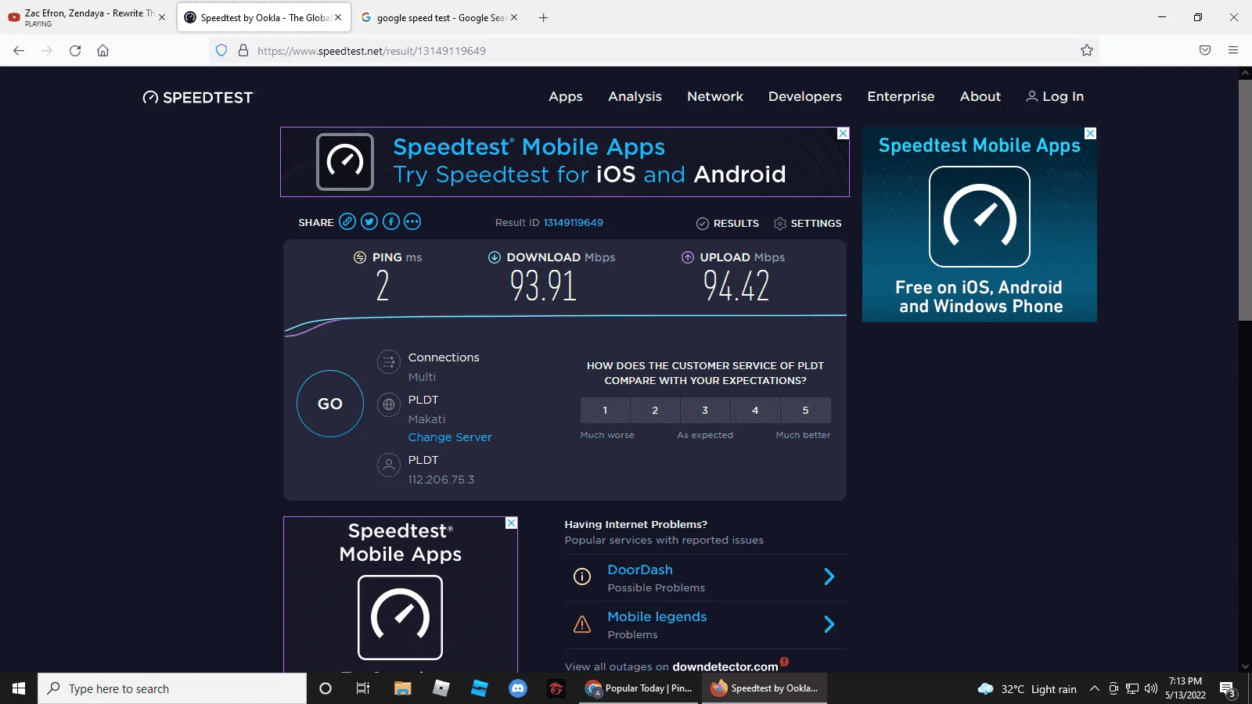Close the google speed test tab

[514, 17]
